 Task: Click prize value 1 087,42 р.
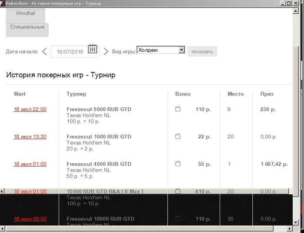pos(274,164)
